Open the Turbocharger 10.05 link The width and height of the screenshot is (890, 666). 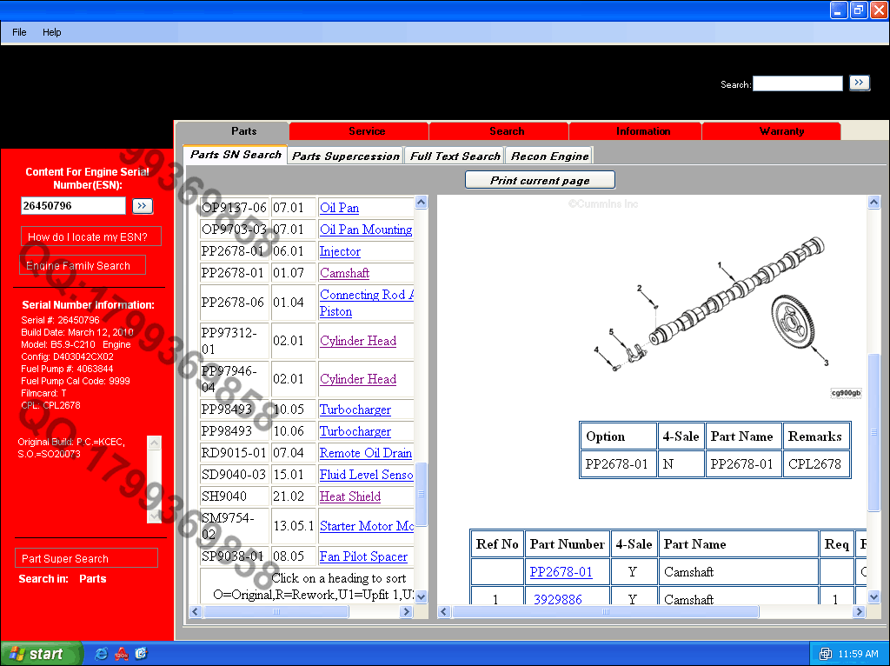coord(355,410)
